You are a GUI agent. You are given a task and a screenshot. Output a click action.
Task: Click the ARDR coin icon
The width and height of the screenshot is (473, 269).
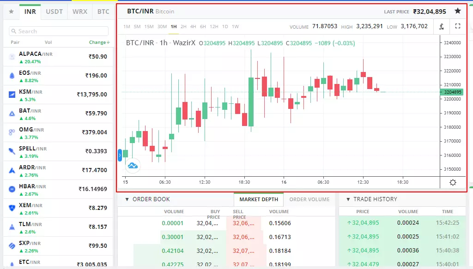12,170
